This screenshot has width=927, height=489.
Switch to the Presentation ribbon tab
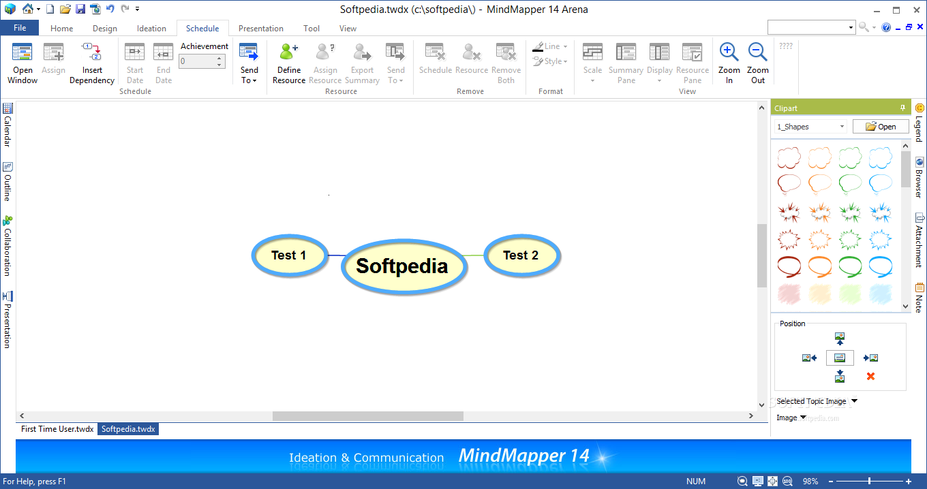261,29
